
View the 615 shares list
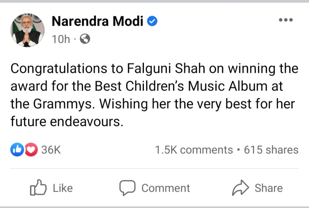(x=271, y=150)
